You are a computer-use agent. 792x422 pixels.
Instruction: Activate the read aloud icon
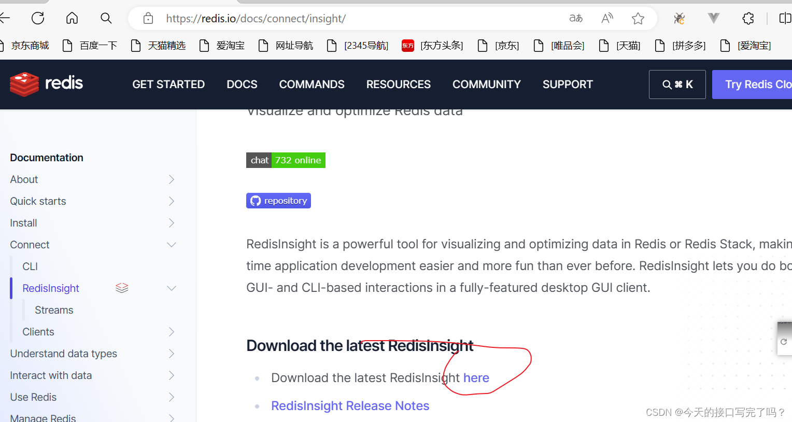607,19
